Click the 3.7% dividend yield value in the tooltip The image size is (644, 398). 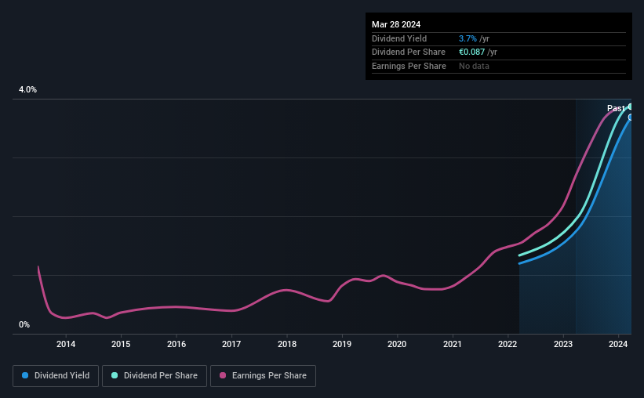point(468,38)
